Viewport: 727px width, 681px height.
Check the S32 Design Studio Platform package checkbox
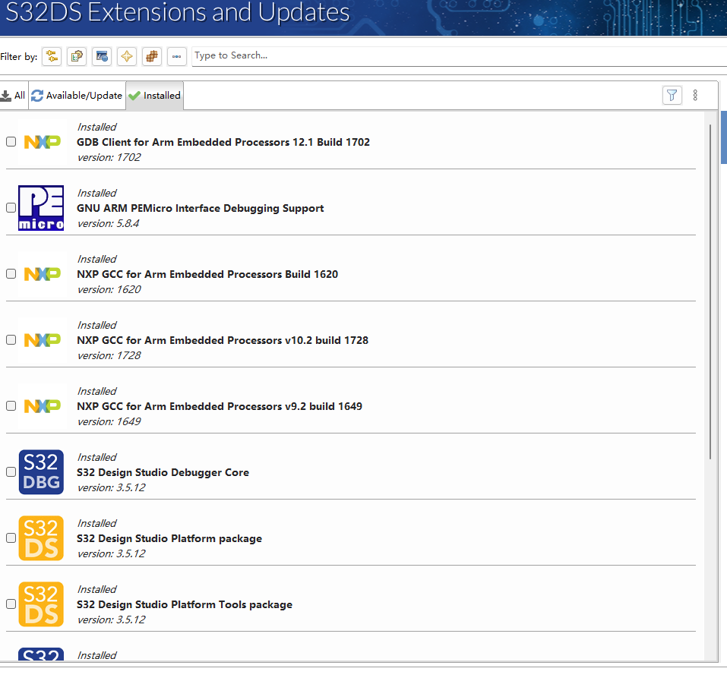[11, 538]
